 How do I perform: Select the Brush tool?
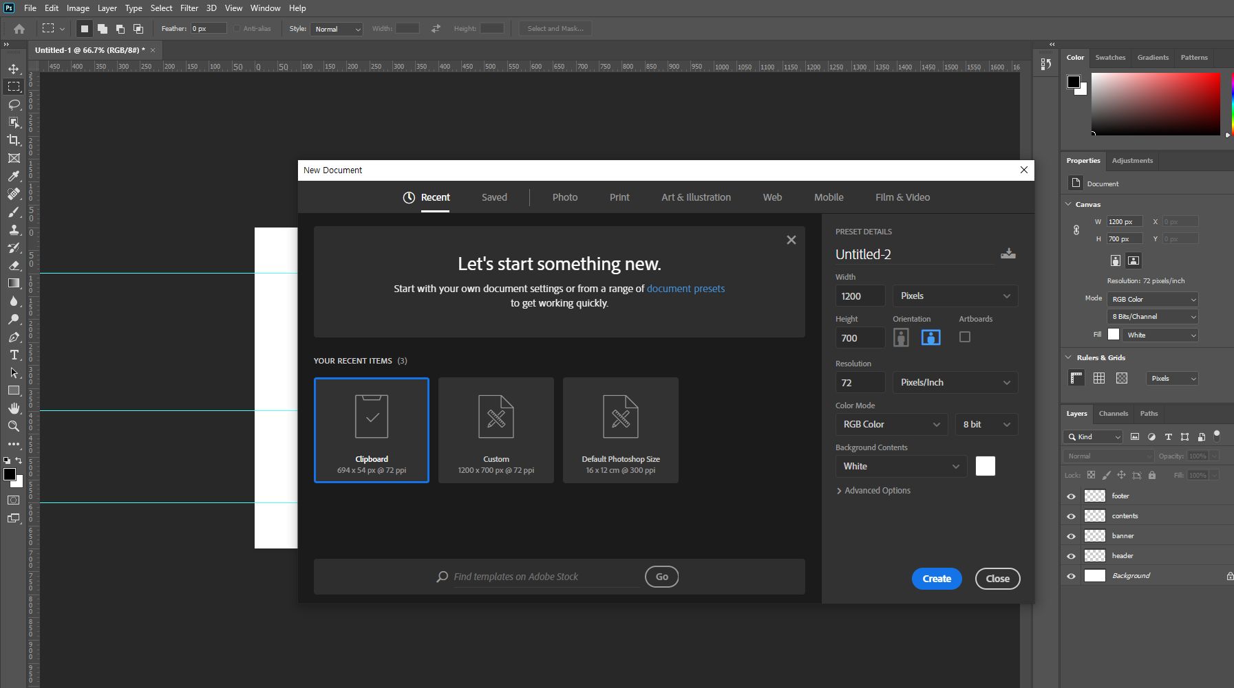(14, 212)
